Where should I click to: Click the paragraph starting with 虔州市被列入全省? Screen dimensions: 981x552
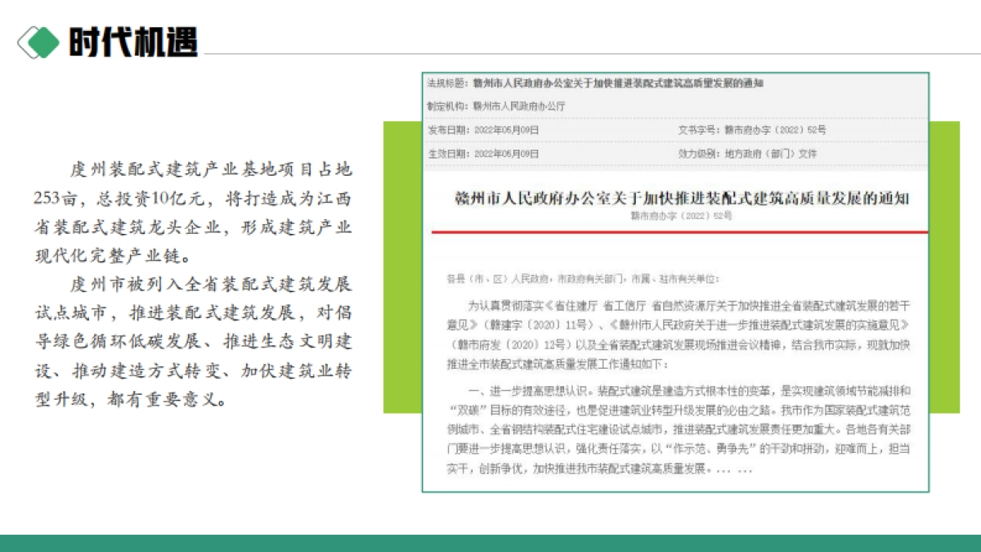tap(193, 342)
